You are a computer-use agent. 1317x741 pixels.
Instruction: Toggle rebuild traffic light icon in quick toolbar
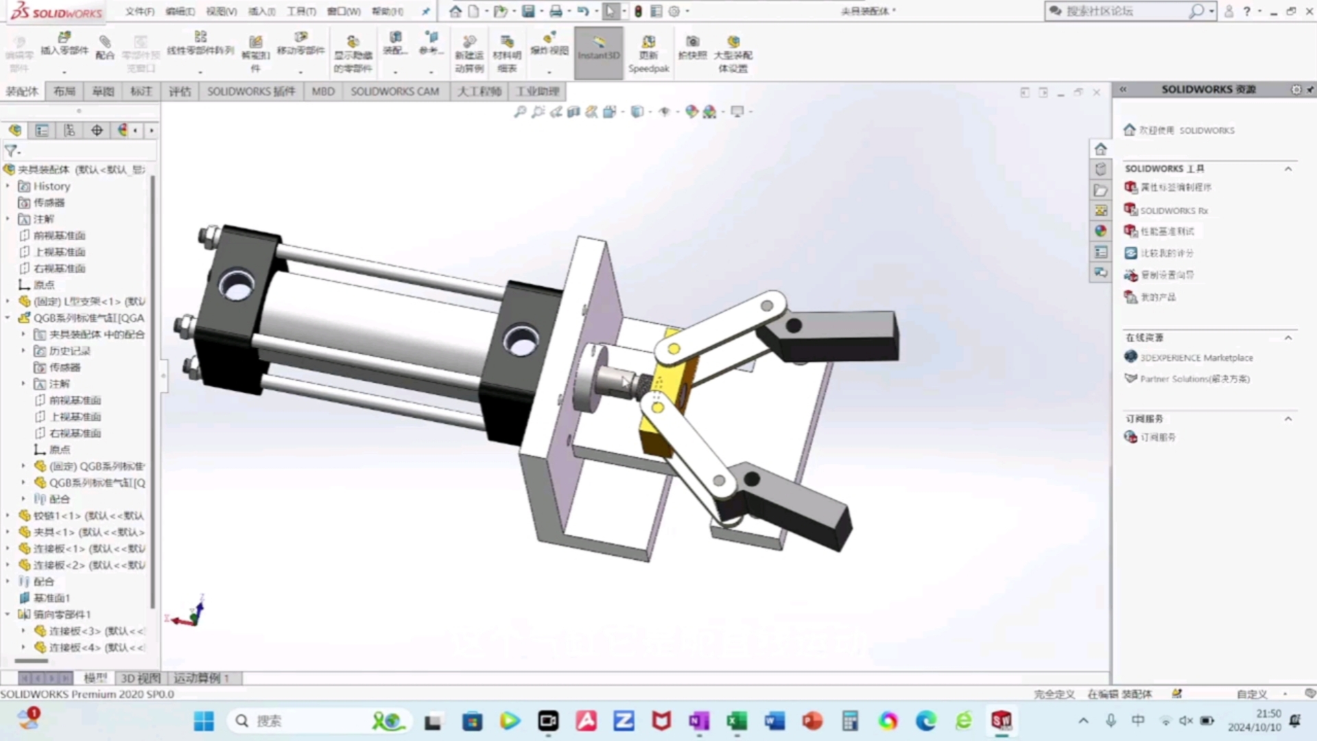pos(638,11)
